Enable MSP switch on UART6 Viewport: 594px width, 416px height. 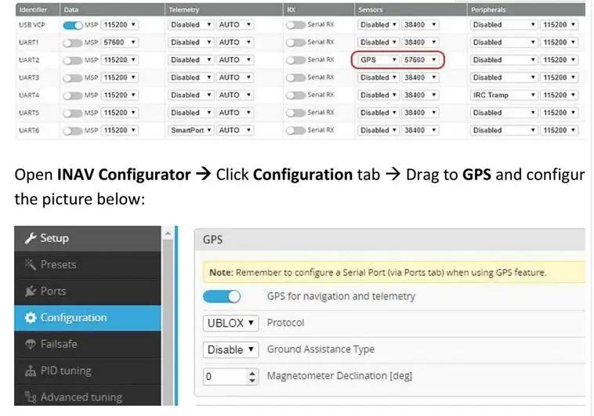[x=73, y=131]
